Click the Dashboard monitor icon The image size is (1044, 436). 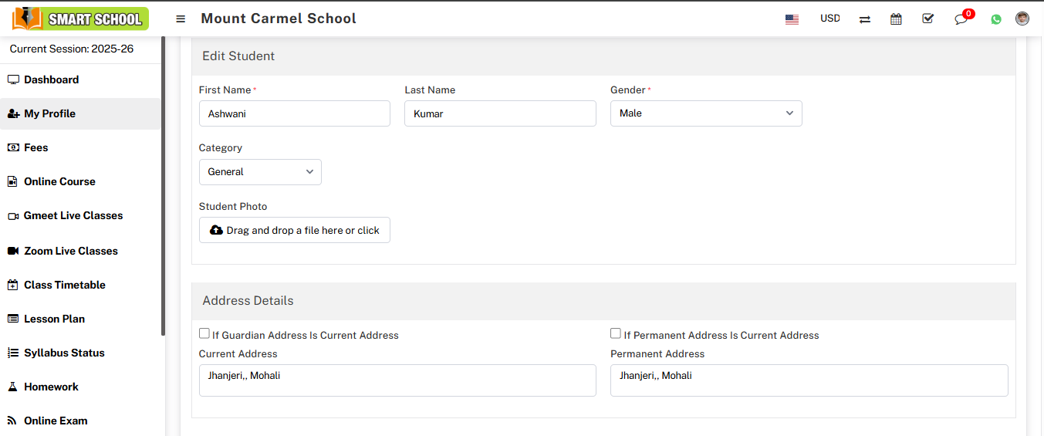tap(13, 79)
